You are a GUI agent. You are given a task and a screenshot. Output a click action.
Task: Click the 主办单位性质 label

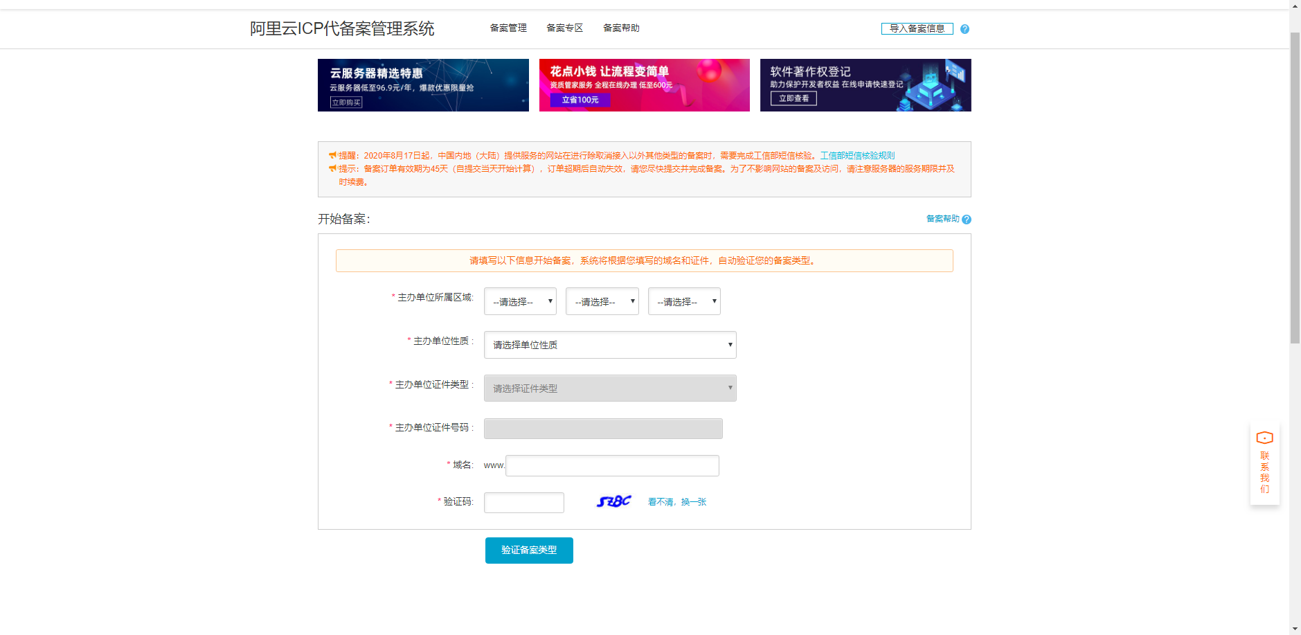coord(442,341)
